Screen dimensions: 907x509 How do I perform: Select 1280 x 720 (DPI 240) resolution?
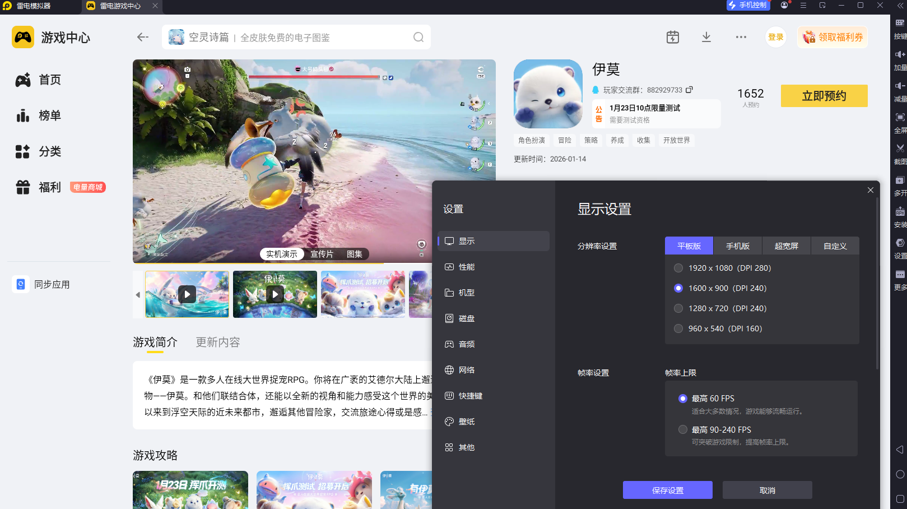[678, 308]
